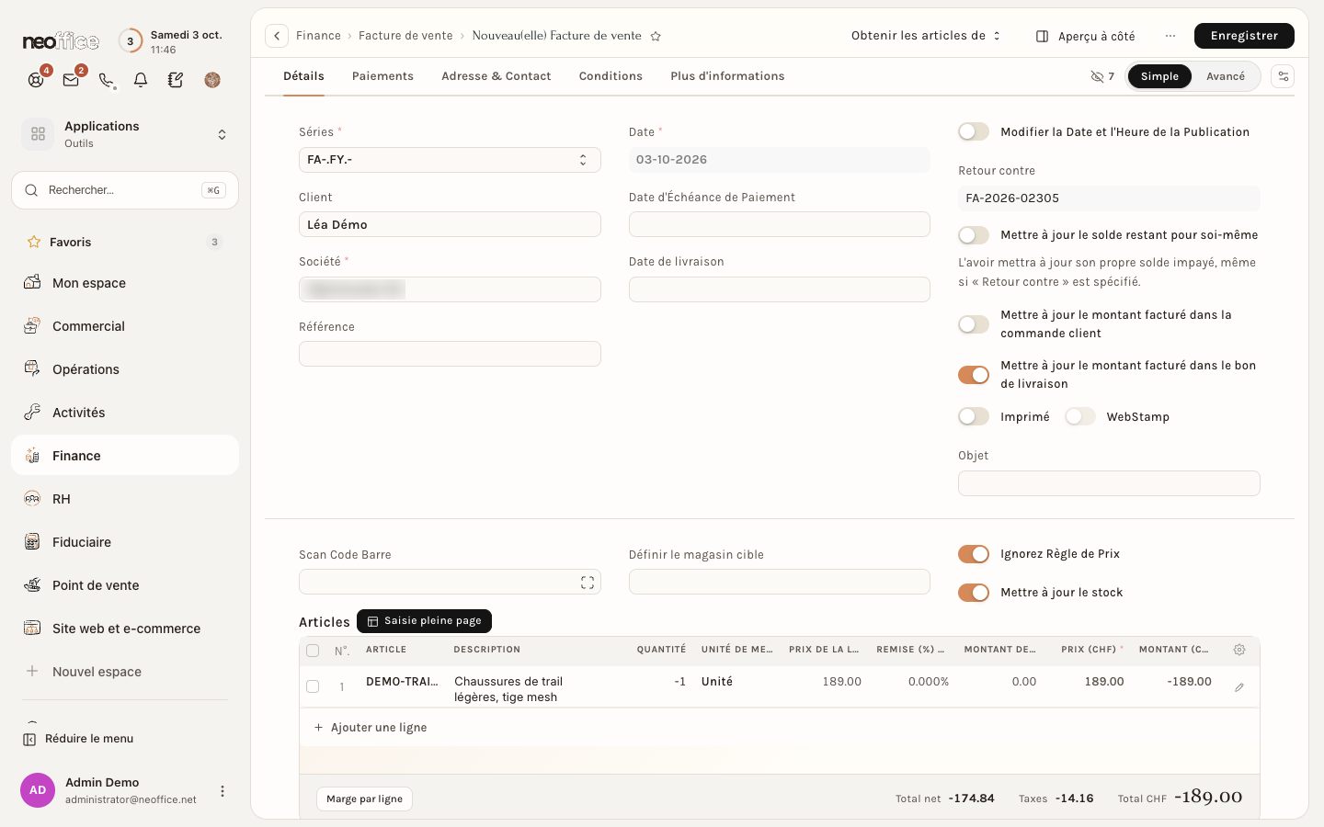Click the user avatar icon in header

click(x=212, y=80)
